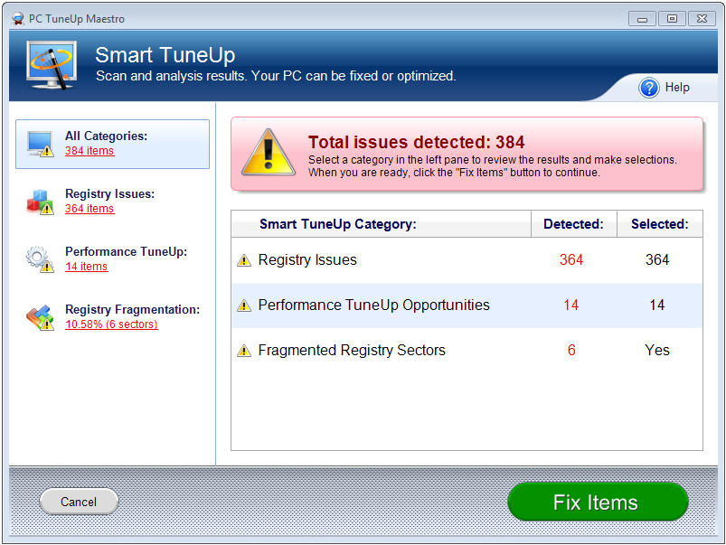Click warning icon beside Registry Issues row
726x545 pixels.
(244, 260)
